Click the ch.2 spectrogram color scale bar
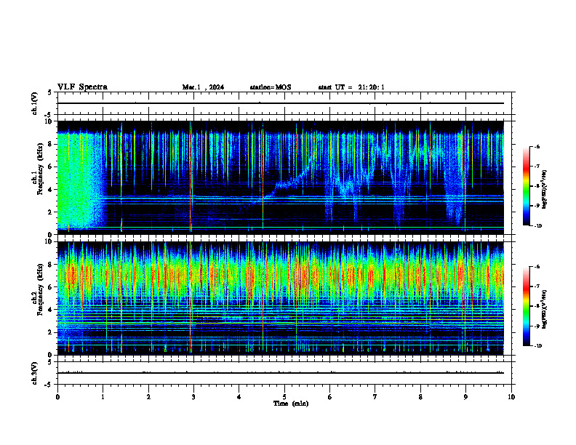Image resolution: width=576 pixels, height=445 pixels. coord(526,306)
